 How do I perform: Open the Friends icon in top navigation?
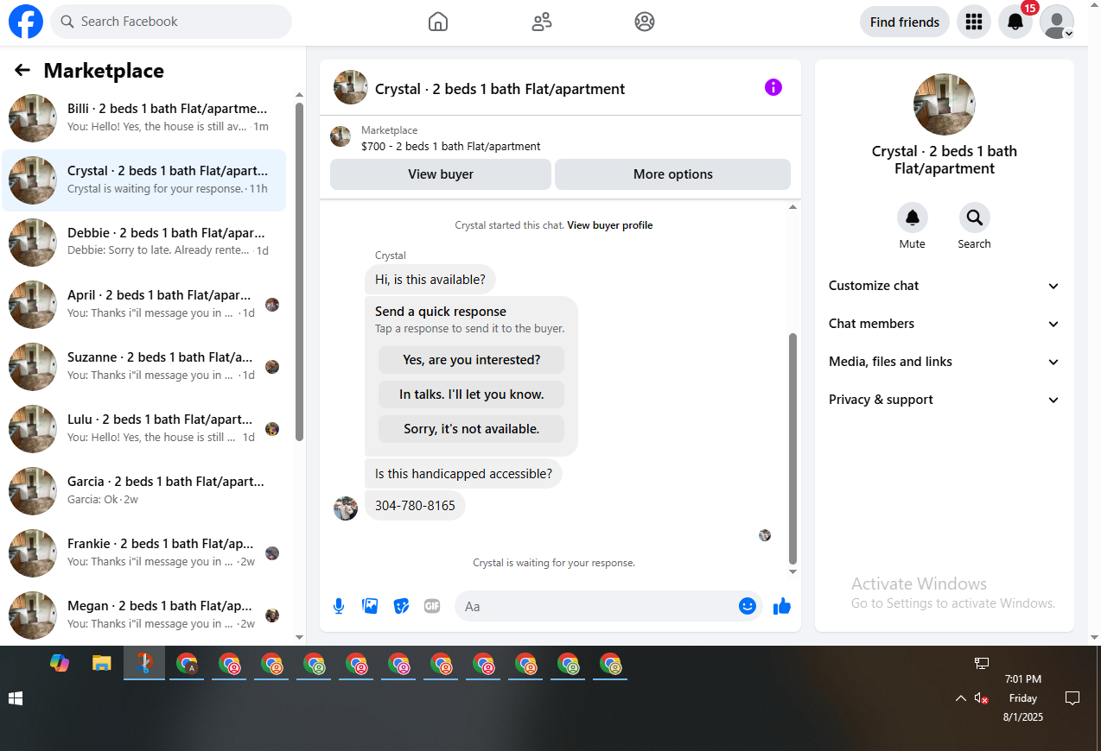[x=542, y=22]
